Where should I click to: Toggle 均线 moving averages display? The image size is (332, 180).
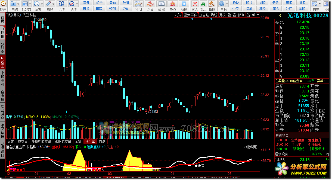(214, 15)
